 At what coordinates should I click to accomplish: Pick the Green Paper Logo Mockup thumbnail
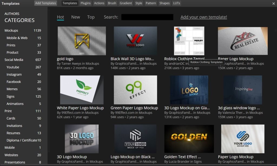click(x=135, y=90)
